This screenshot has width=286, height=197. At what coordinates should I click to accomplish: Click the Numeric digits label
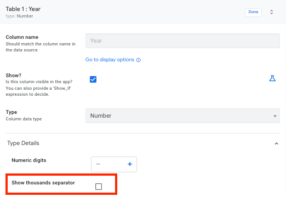coord(29,160)
